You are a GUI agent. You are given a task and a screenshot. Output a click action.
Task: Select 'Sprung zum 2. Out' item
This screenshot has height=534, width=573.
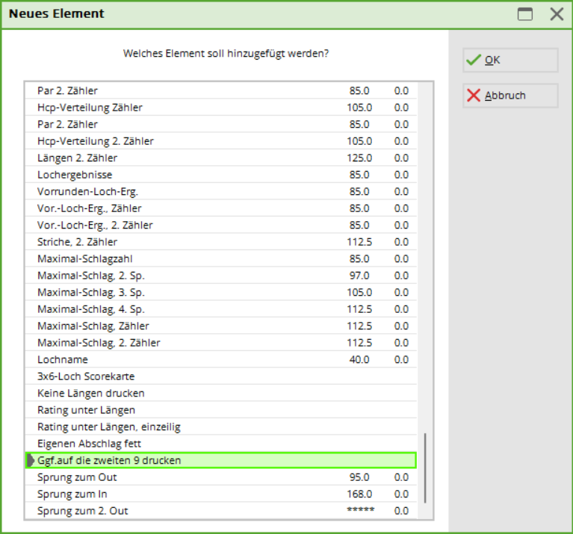click(82, 511)
